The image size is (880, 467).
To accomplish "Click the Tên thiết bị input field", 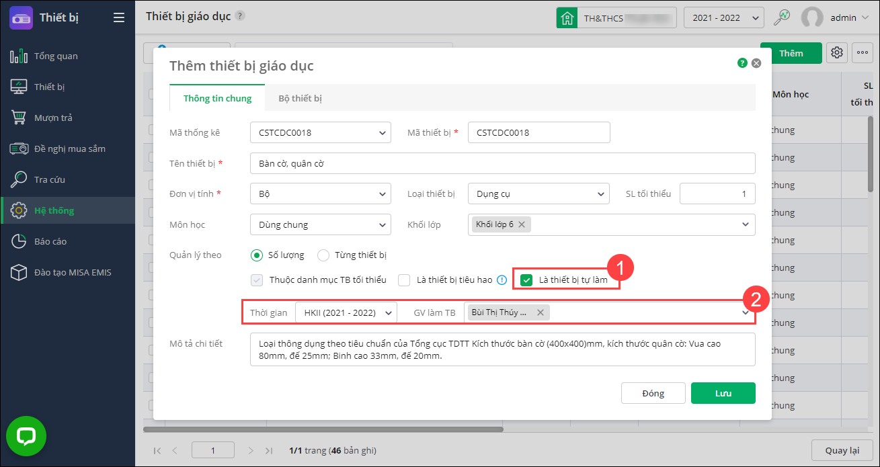I will [x=502, y=163].
